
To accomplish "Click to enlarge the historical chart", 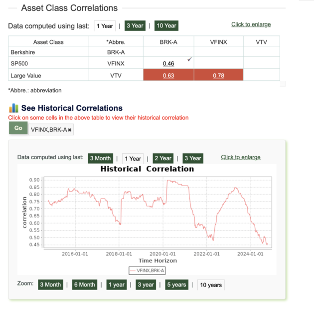I will 241,157.
